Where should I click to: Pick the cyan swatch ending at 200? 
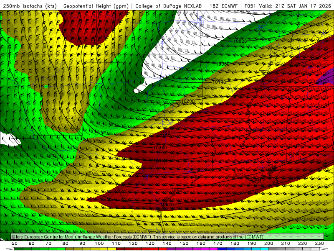[x=265, y=249]
